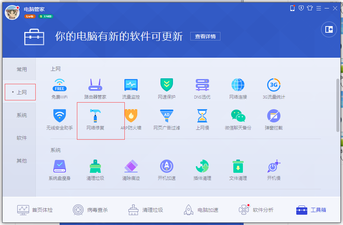Open the 免费WiFi tool
The width and height of the screenshot is (343, 225).
[60, 89]
